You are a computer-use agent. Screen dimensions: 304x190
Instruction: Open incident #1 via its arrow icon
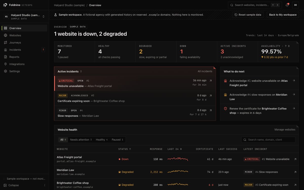coord(211,81)
